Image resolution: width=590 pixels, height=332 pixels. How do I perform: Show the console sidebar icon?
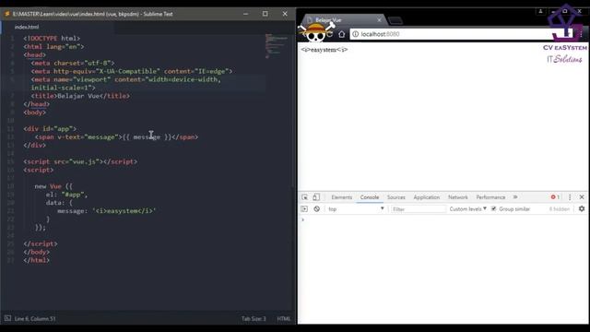[x=304, y=209]
